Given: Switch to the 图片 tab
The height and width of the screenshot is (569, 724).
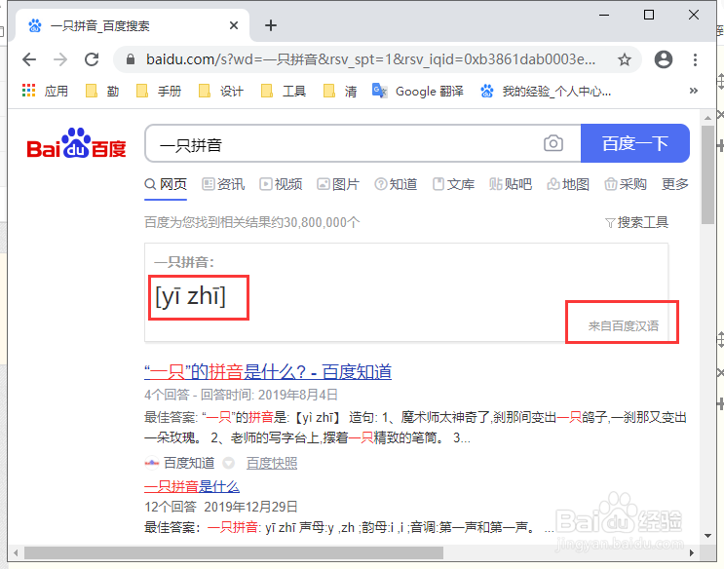Looking at the screenshot, I should [338, 185].
